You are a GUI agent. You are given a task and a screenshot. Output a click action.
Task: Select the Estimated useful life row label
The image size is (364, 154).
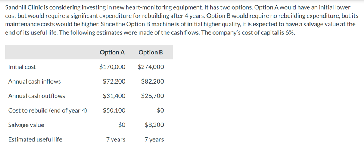click(x=35, y=140)
